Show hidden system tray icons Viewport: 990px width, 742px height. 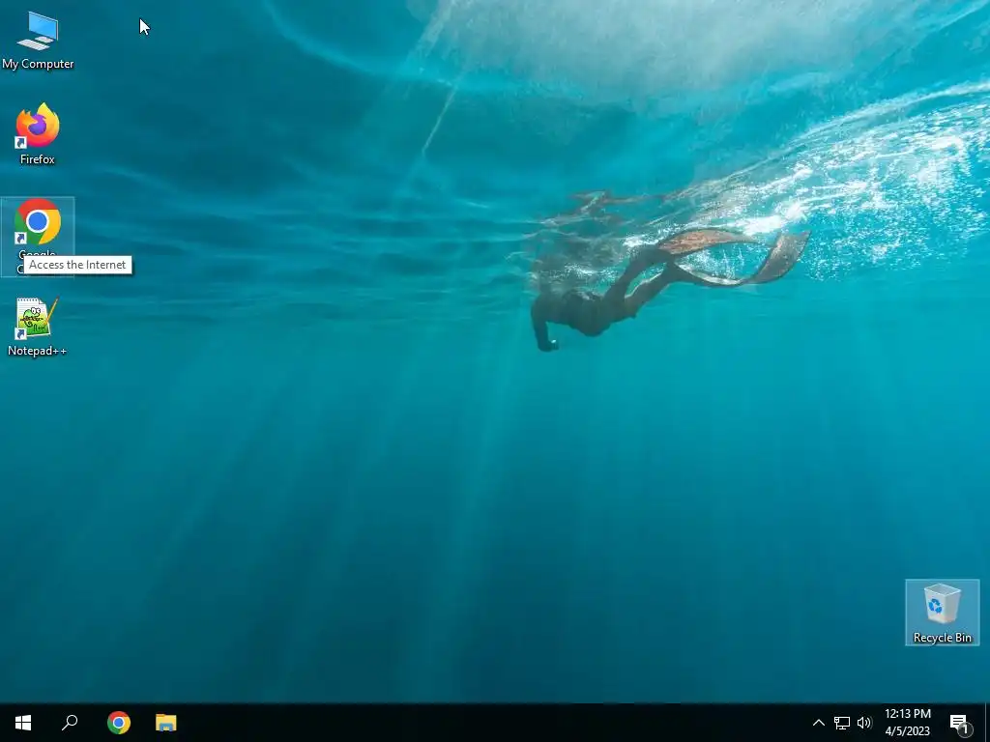click(818, 723)
